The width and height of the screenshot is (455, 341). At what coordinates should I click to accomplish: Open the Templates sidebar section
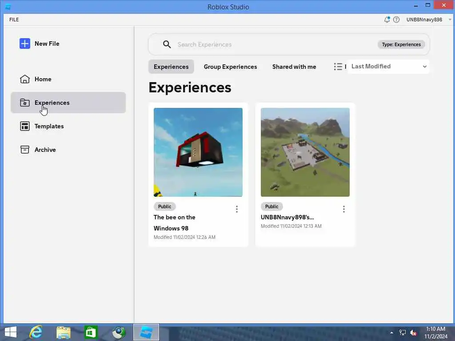(68, 126)
